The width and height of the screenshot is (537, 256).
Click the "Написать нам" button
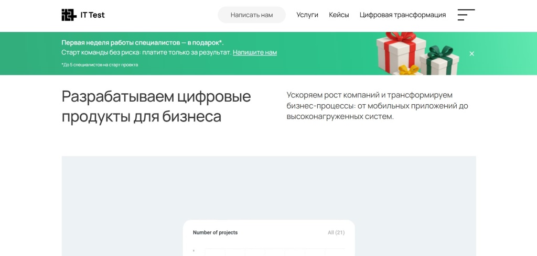[x=252, y=15]
